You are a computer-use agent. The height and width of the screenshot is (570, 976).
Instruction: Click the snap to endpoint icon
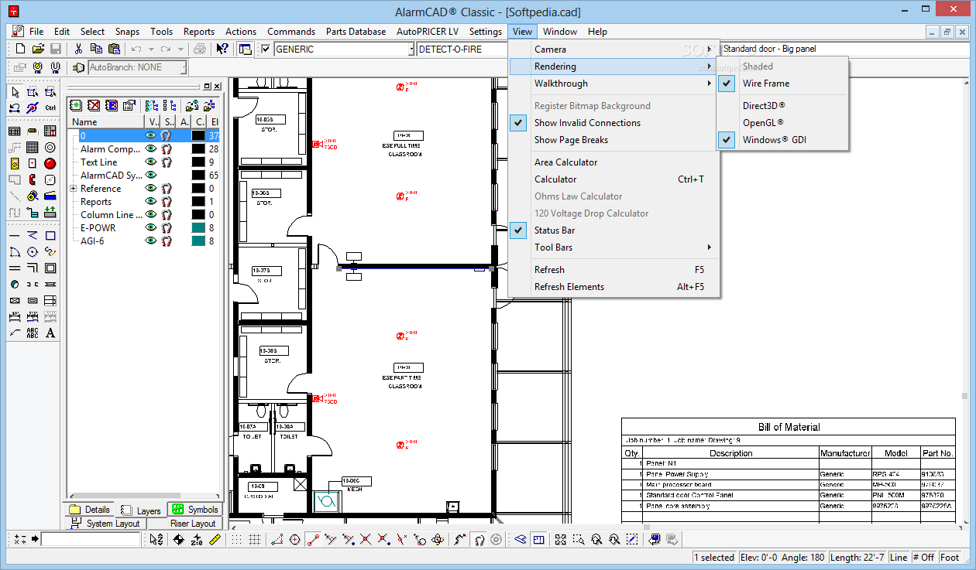coord(312,539)
